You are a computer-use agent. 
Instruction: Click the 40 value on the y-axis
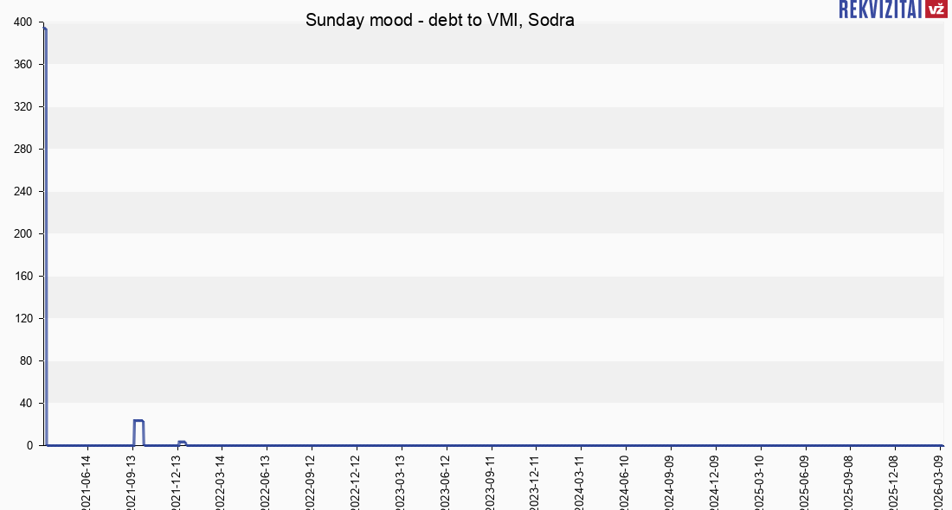coord(26,403)
